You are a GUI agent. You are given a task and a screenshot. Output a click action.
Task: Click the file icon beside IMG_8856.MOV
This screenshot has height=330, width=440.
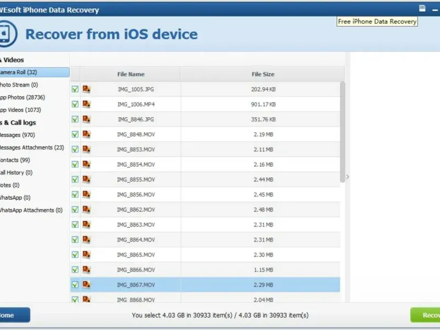[x=86, y=195]
